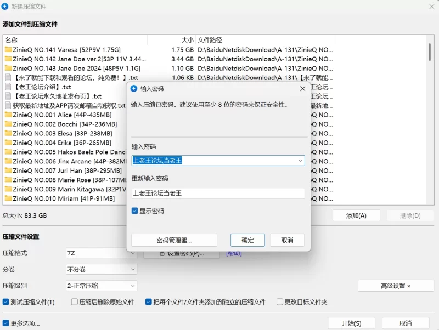439x330 pixels.
Task: Toggle 测试压缩文件(T) checkbox
Action: point(5,302)
